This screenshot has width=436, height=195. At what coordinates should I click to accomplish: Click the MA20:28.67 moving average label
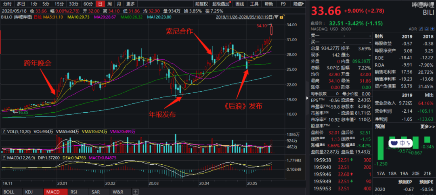pyautogui.click(x=105, y=17)
